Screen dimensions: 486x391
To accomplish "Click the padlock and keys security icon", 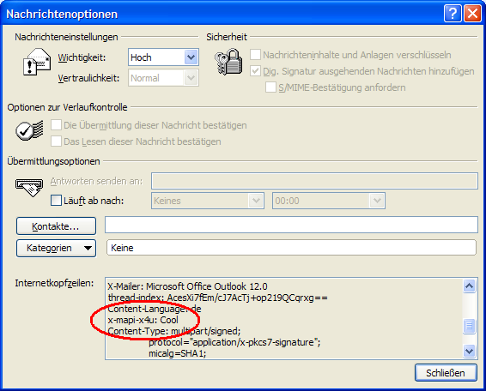I will (x=228, y=62).
